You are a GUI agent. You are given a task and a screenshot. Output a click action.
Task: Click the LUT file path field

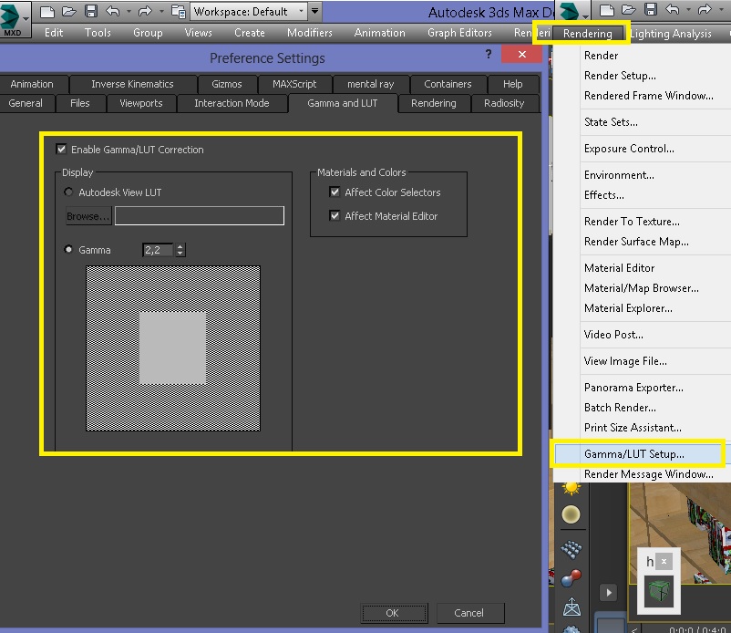(x=200, y=216)
